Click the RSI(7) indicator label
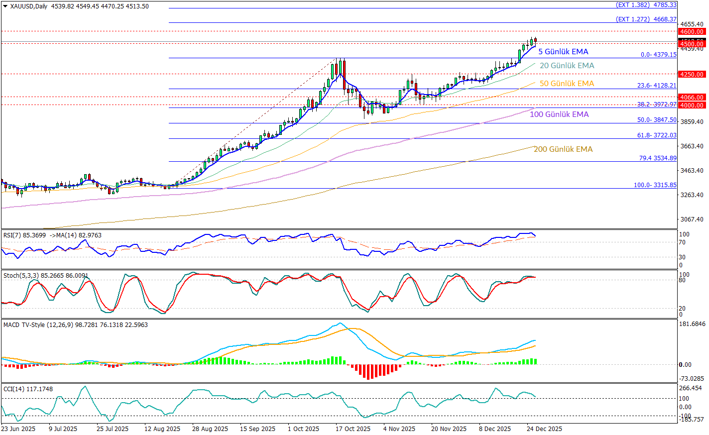Screen dimensions: 709x435 pos(52,235)
